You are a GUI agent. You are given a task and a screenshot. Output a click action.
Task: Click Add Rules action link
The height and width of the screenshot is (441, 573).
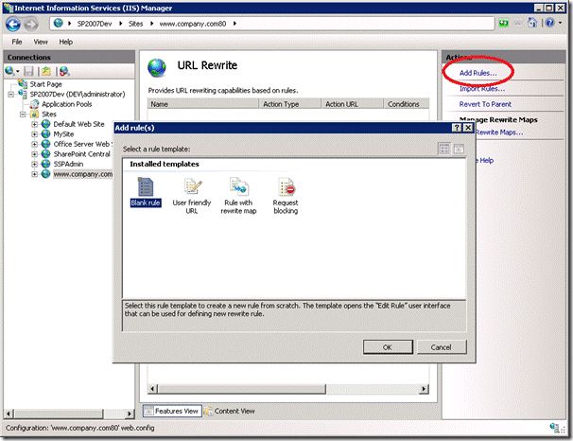pyautogui.click(x=478, y=73)
